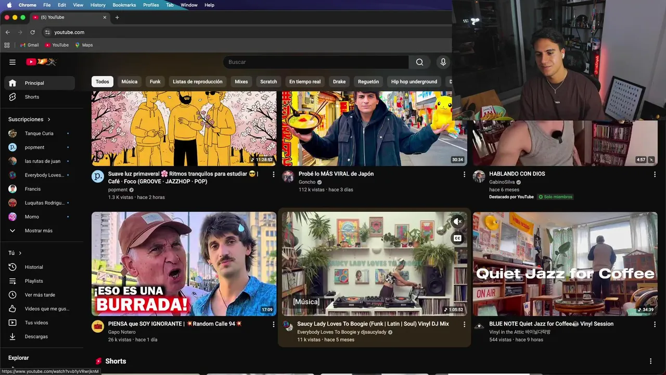
Task: Select the Reguetón filter chip
Action: point(368,82)
